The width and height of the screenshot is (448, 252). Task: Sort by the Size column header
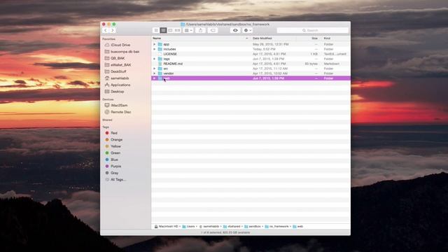tap(314, 38)
